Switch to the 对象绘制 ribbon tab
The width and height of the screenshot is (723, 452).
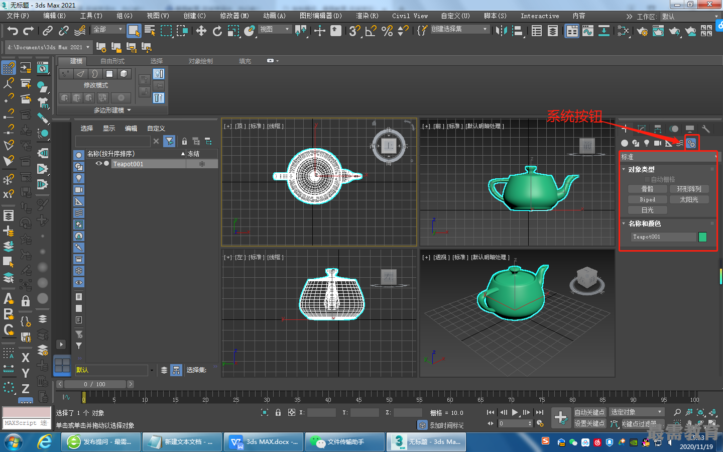(201, 61)
